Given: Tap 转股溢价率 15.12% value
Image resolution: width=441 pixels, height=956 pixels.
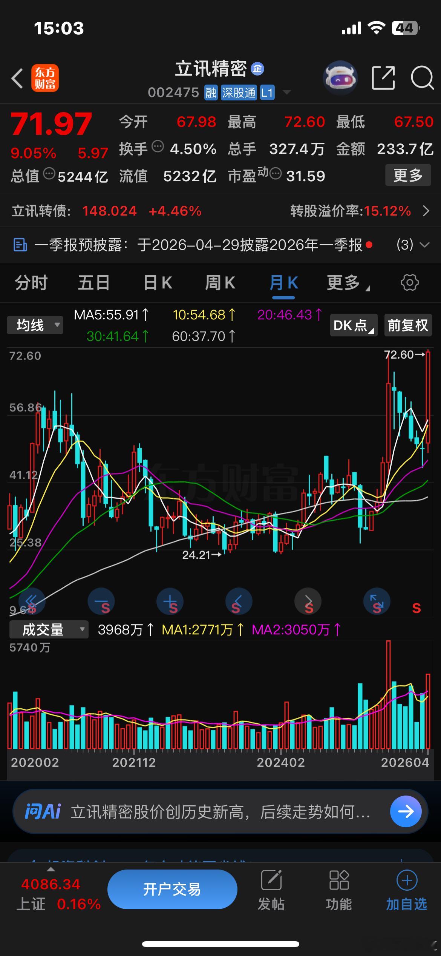Looking at the screenshot, I should click(387, 211).
